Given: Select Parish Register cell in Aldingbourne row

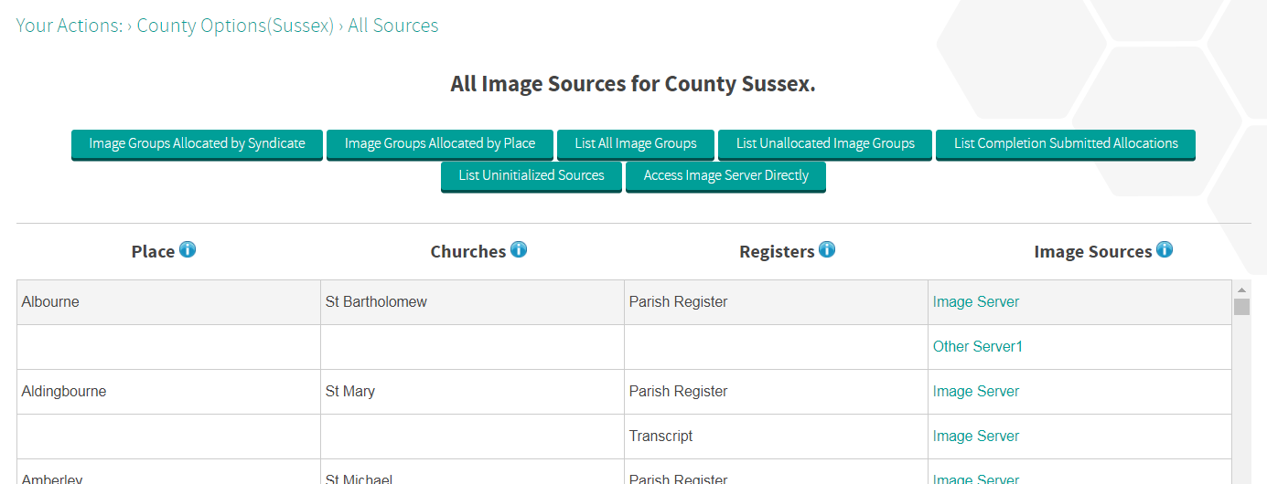Looking at the screenshot, I should (x=777, y=392).
